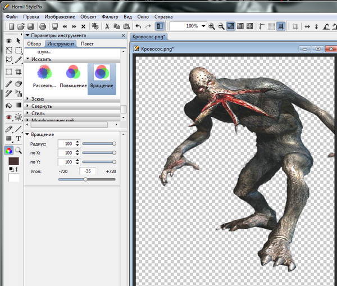The height and width of the screenshot is (286, 337).
Task: Select the Eraser tool
Action: [19, 83]
